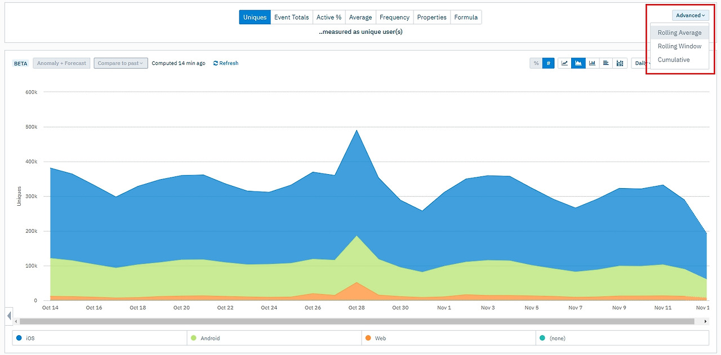Click the Anomaly + Forecast button
The height and width of the screenshot is (355, 721).
[61, 63]
